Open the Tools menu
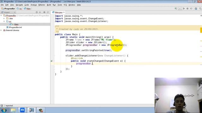202x113 pixels. [x=60, y=5]
